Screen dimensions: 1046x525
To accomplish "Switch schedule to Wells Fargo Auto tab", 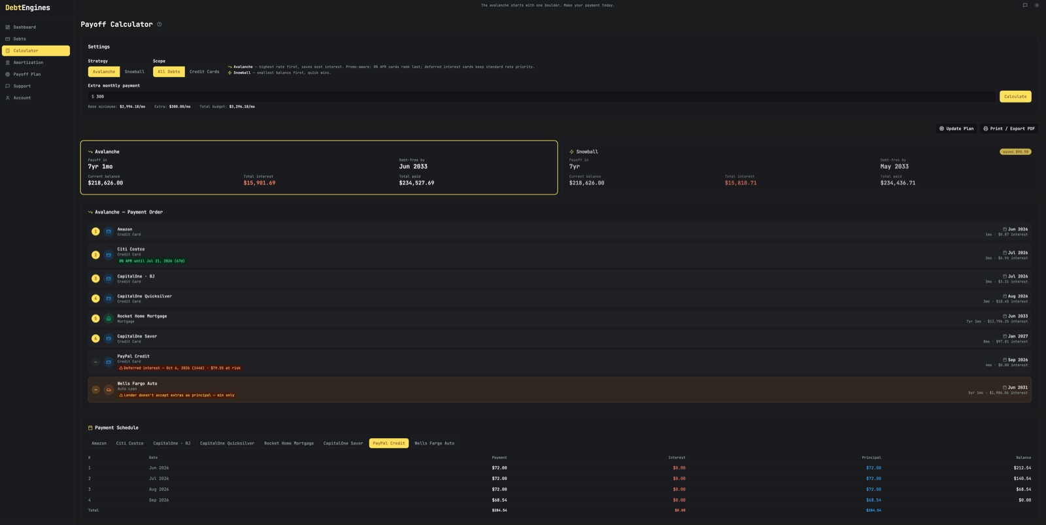I will [x=434, y=443].
